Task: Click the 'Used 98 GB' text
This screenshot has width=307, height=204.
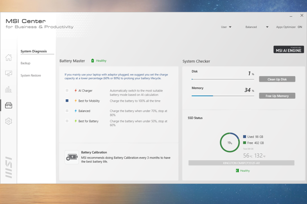Action: pos(255,137)
